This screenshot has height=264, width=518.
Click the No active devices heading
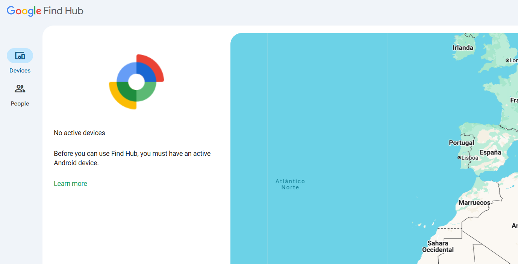(79, 133)
